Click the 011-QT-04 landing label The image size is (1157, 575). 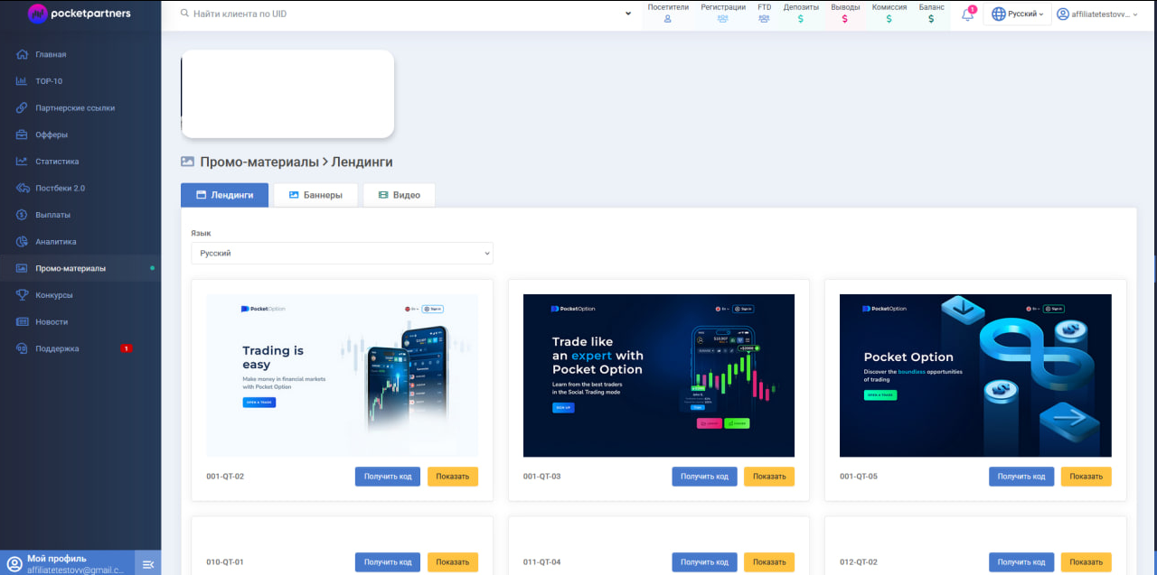pos(542,562)
